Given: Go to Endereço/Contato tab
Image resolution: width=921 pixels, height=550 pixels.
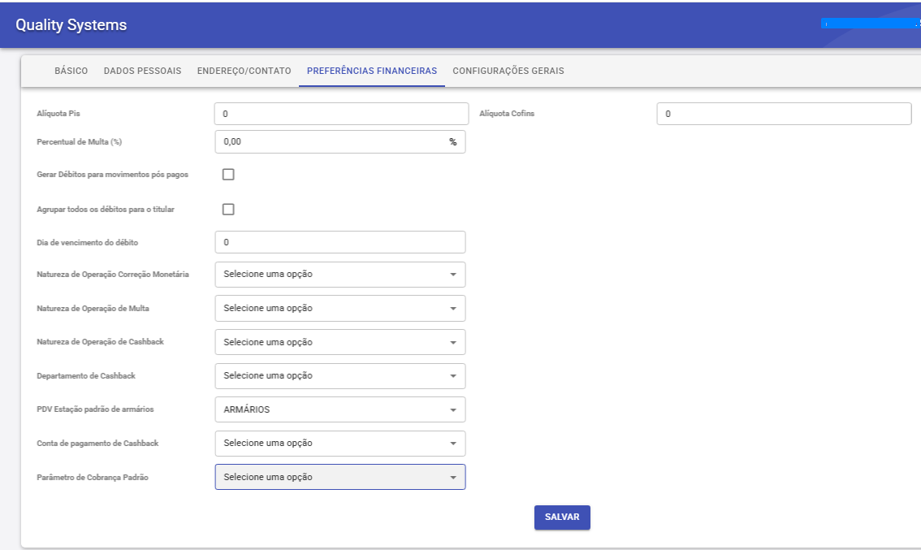Looking at the screenshot, I should tap(244, 71).
